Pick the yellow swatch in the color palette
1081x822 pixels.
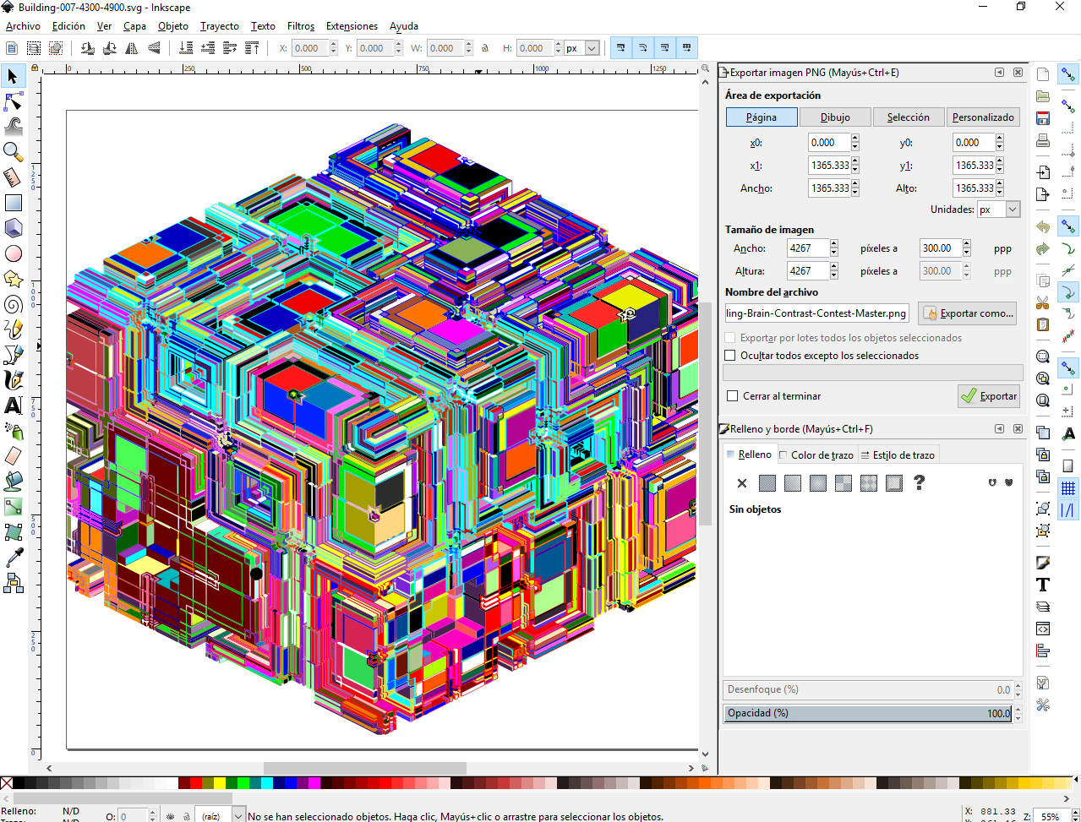pyautogui.click(x=220, y=783)
